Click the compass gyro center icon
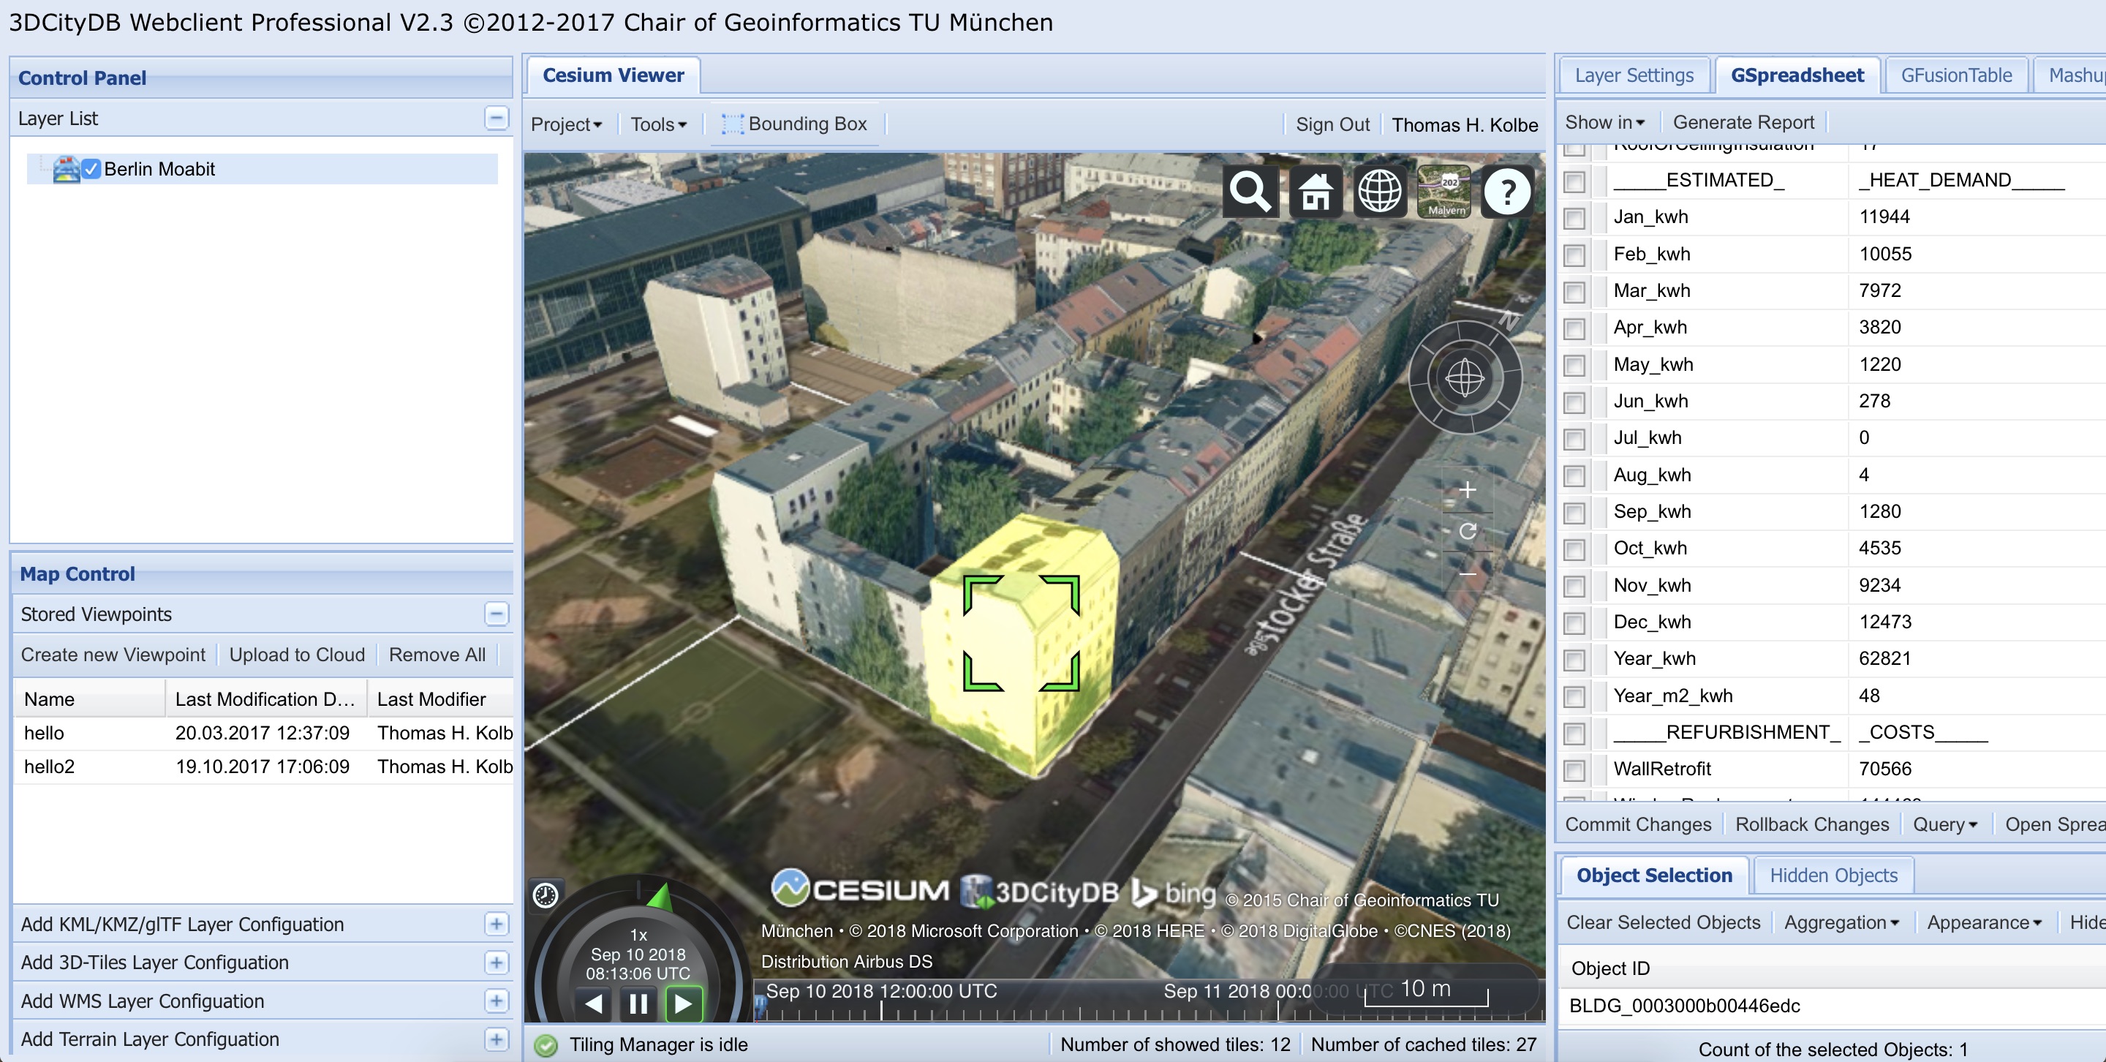This screenshot has width=2106, height=1062. [1464, 377]
